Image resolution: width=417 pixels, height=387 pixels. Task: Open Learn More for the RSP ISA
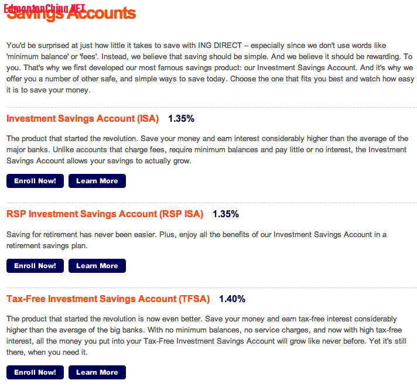[x=97, y=266]
